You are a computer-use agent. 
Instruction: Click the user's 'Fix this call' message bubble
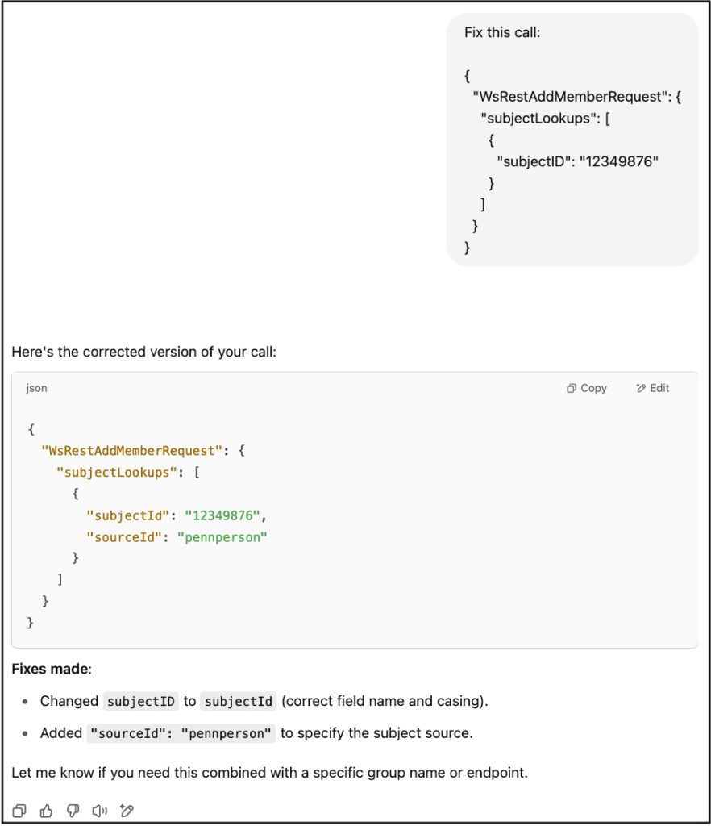tap(572, 137)
